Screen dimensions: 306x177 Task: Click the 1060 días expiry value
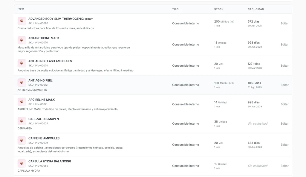pos(254,83)
